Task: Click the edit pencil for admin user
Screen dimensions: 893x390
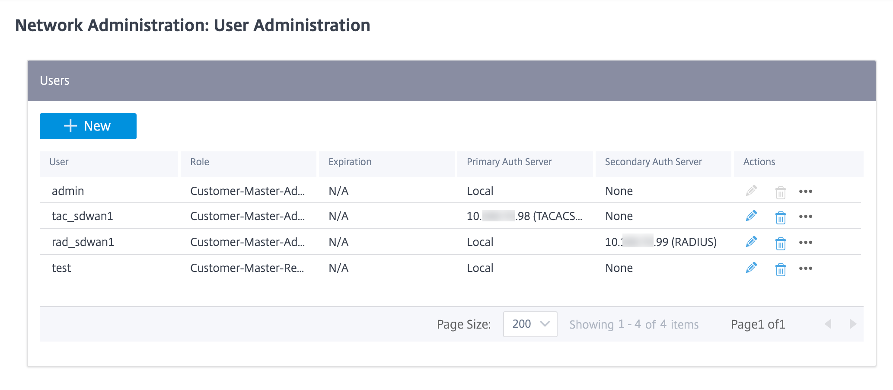Action: click(751, 191)
